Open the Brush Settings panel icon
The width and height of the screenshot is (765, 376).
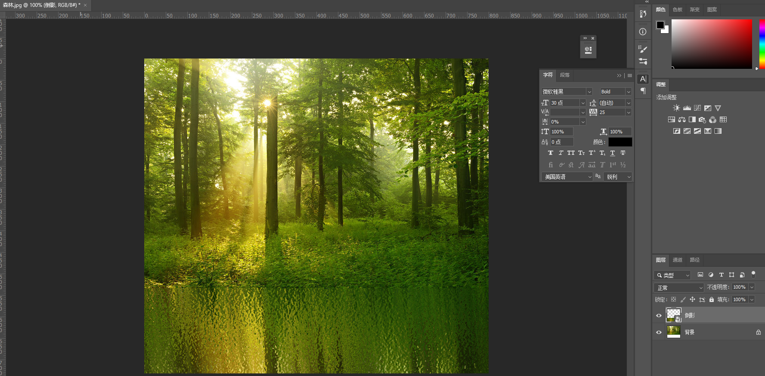click(643, 49)
